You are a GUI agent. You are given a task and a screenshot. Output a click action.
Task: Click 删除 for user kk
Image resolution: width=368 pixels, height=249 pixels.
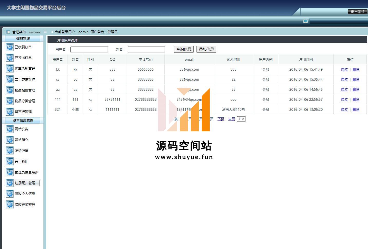(x=356, y=69)
